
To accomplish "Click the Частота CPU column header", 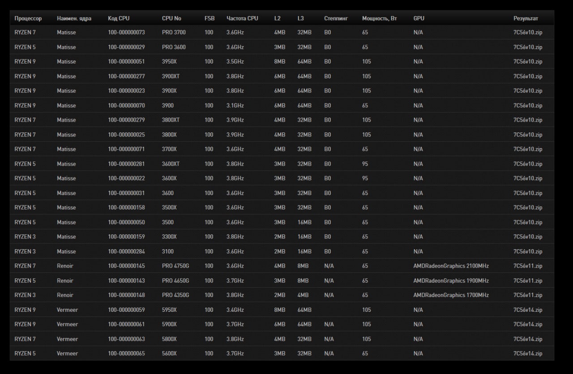I will [x=242, y=18].
